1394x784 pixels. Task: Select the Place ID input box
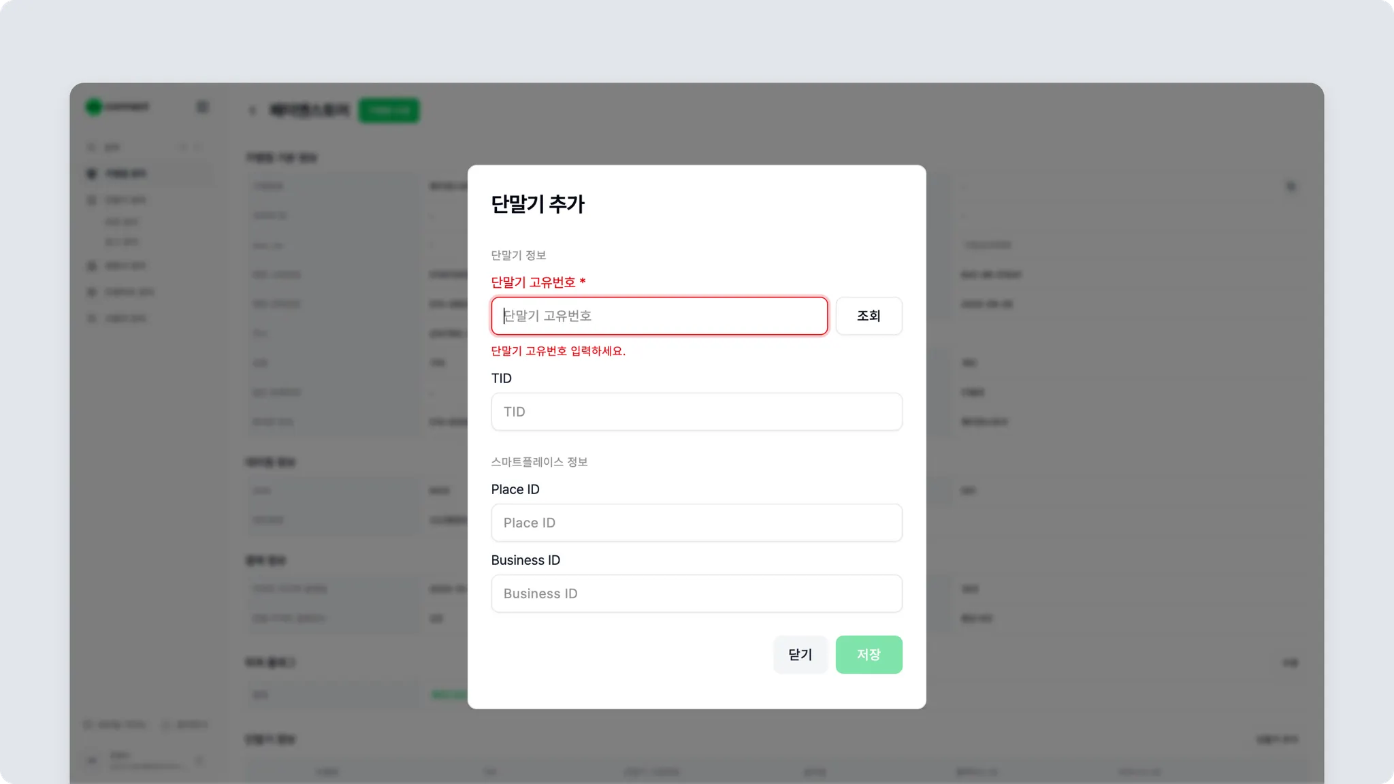(x=696, y=523)
